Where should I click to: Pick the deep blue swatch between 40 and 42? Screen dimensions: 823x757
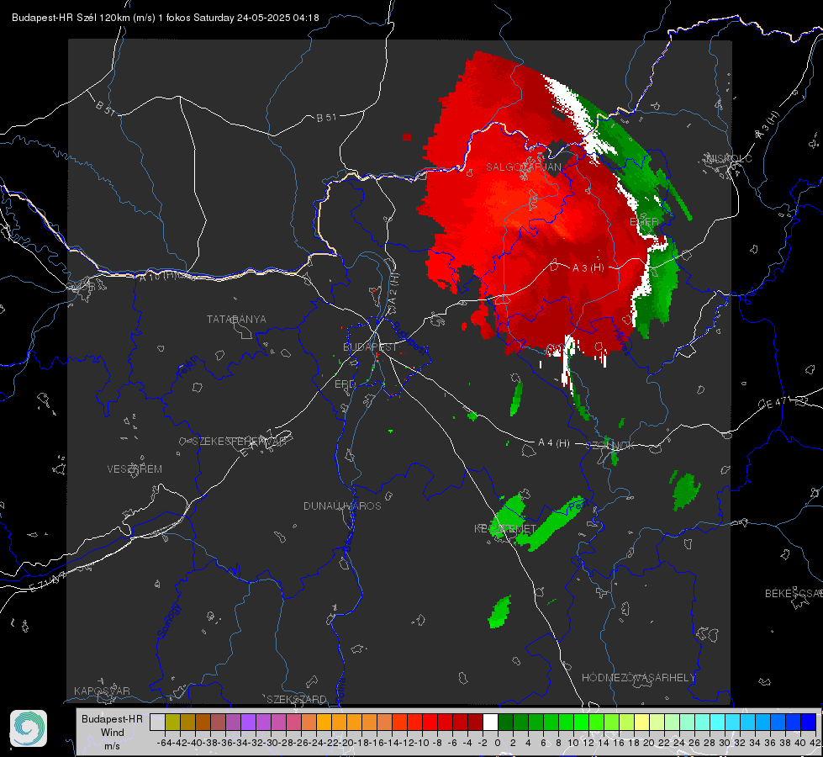pyautogui.click(x=808, y=723)
